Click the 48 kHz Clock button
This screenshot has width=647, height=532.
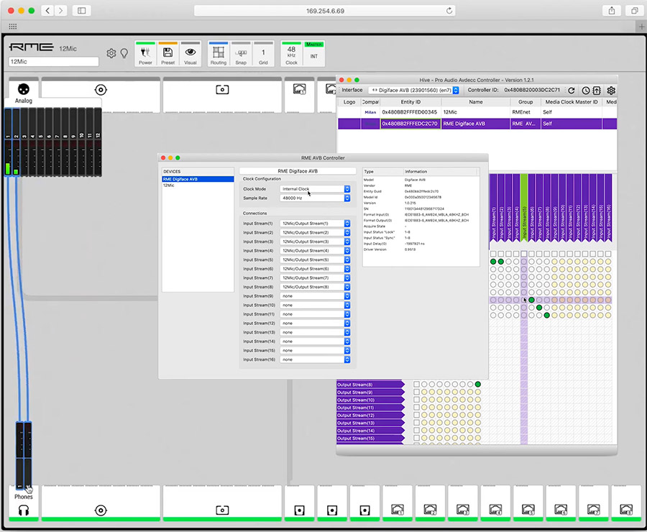291,53
